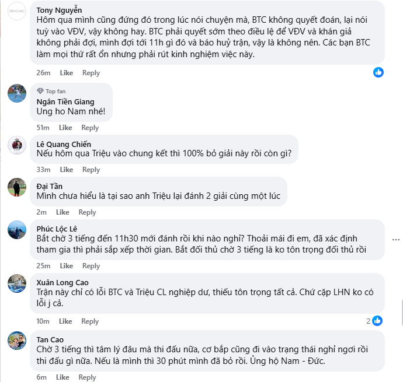Open three-dot options menu on Phúc Lộc Lê's comment
Image resolution: width=403 pixels, height=382 pixels.
coord(397,239)
